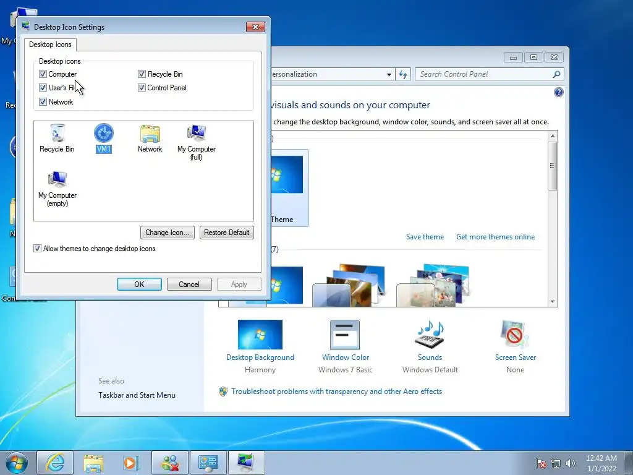Click the Sounds text link

(x=430, y=357)
